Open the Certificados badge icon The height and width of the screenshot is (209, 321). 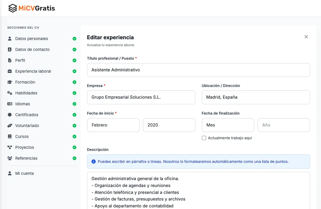[10, 115]
